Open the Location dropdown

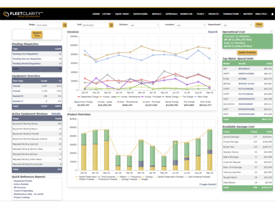pos(190,25)
